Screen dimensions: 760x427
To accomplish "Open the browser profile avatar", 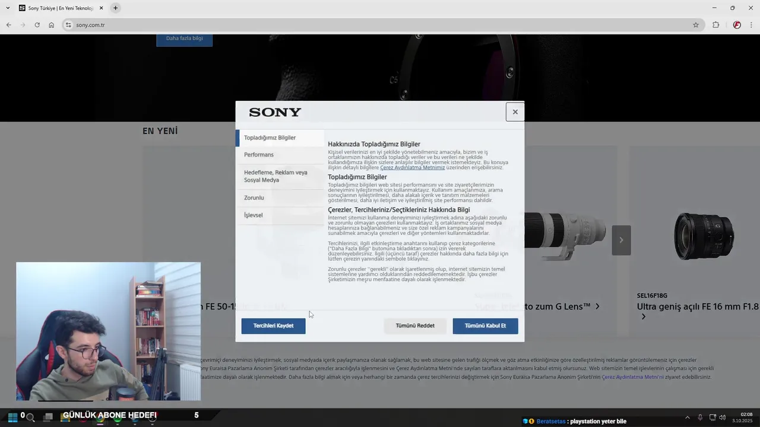I will click(x=737, y=25).
